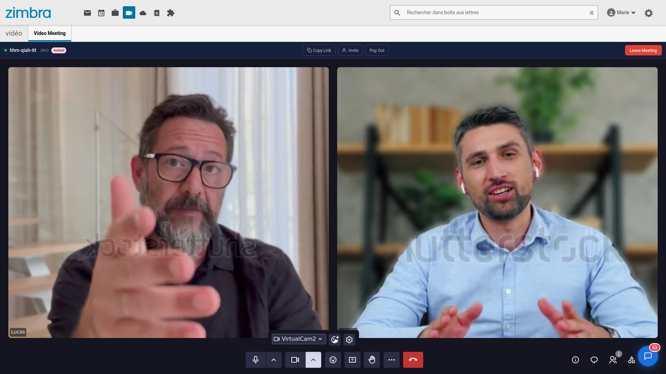Open the Calendar app icon
Image resolution: width=666 pixels, height=374 pixels.
101,12
